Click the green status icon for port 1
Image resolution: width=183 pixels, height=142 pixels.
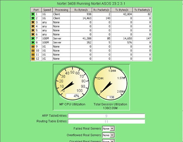click(x=33, y=14)
